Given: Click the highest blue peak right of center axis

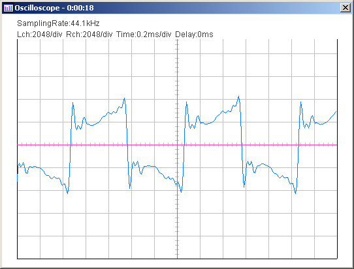Looking at the screenshot, I should 238,96.
